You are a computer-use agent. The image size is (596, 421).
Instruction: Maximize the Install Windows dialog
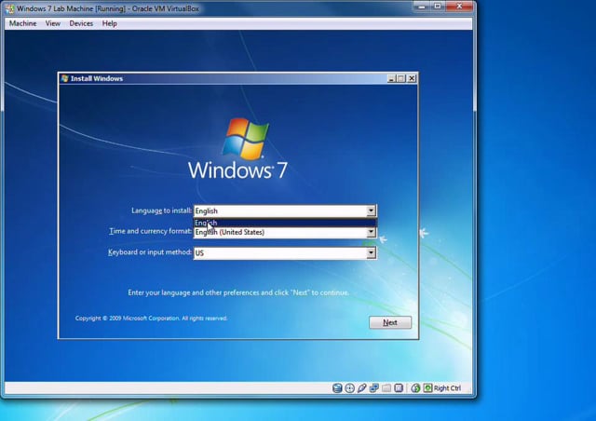point(401,78)
